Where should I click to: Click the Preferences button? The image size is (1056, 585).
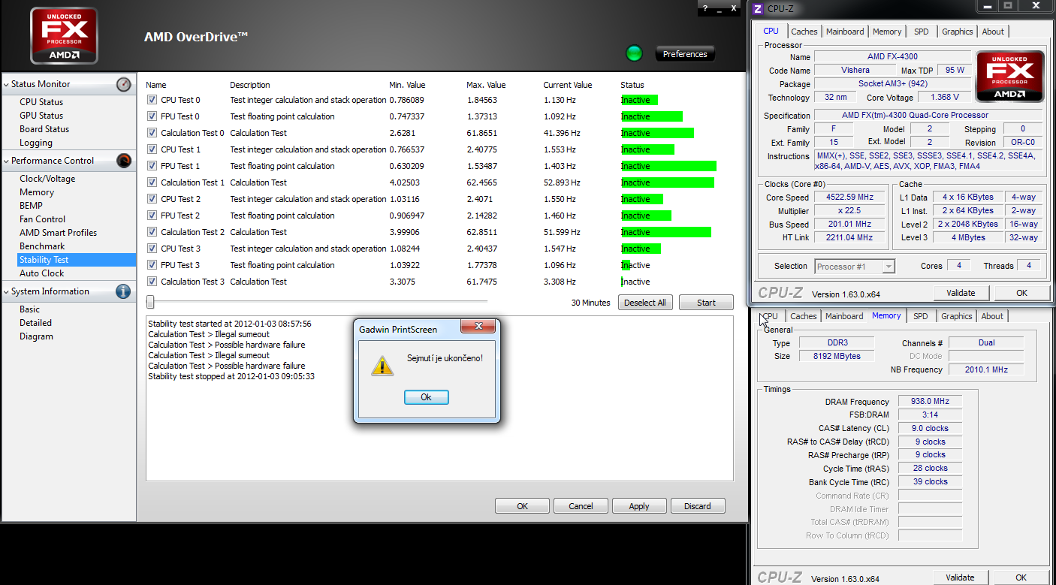coord(685,54)
